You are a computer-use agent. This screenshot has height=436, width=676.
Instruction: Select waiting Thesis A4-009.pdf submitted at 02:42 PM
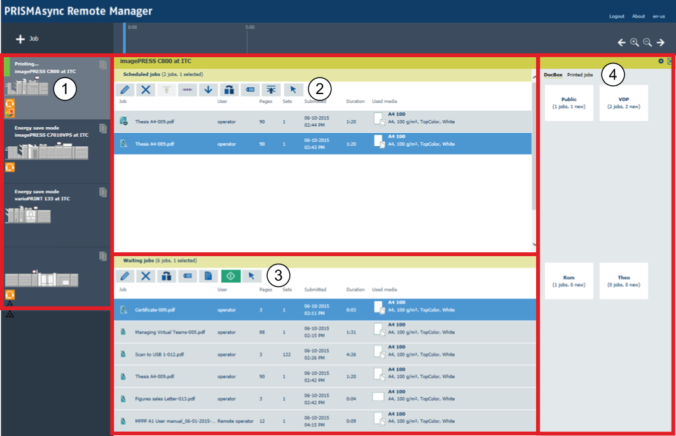click(x=325, y=376)
